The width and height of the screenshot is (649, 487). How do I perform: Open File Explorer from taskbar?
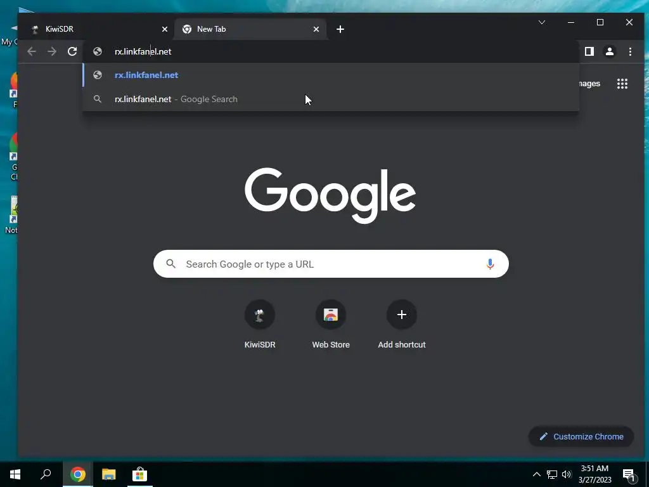coord(108,474)
